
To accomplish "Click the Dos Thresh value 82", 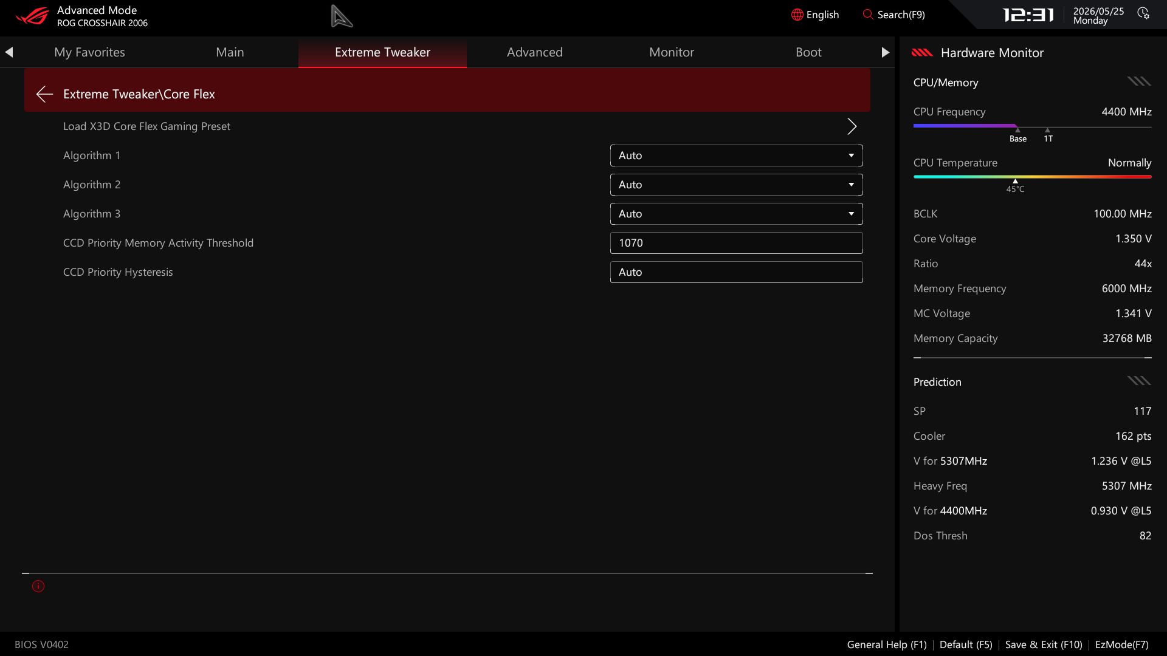I will click(x=1145, y=536).
